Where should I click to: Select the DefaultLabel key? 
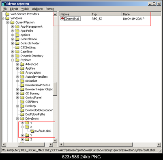[43, 131]
